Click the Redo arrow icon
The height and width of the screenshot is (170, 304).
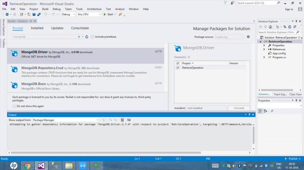click(x=53, y=14)
